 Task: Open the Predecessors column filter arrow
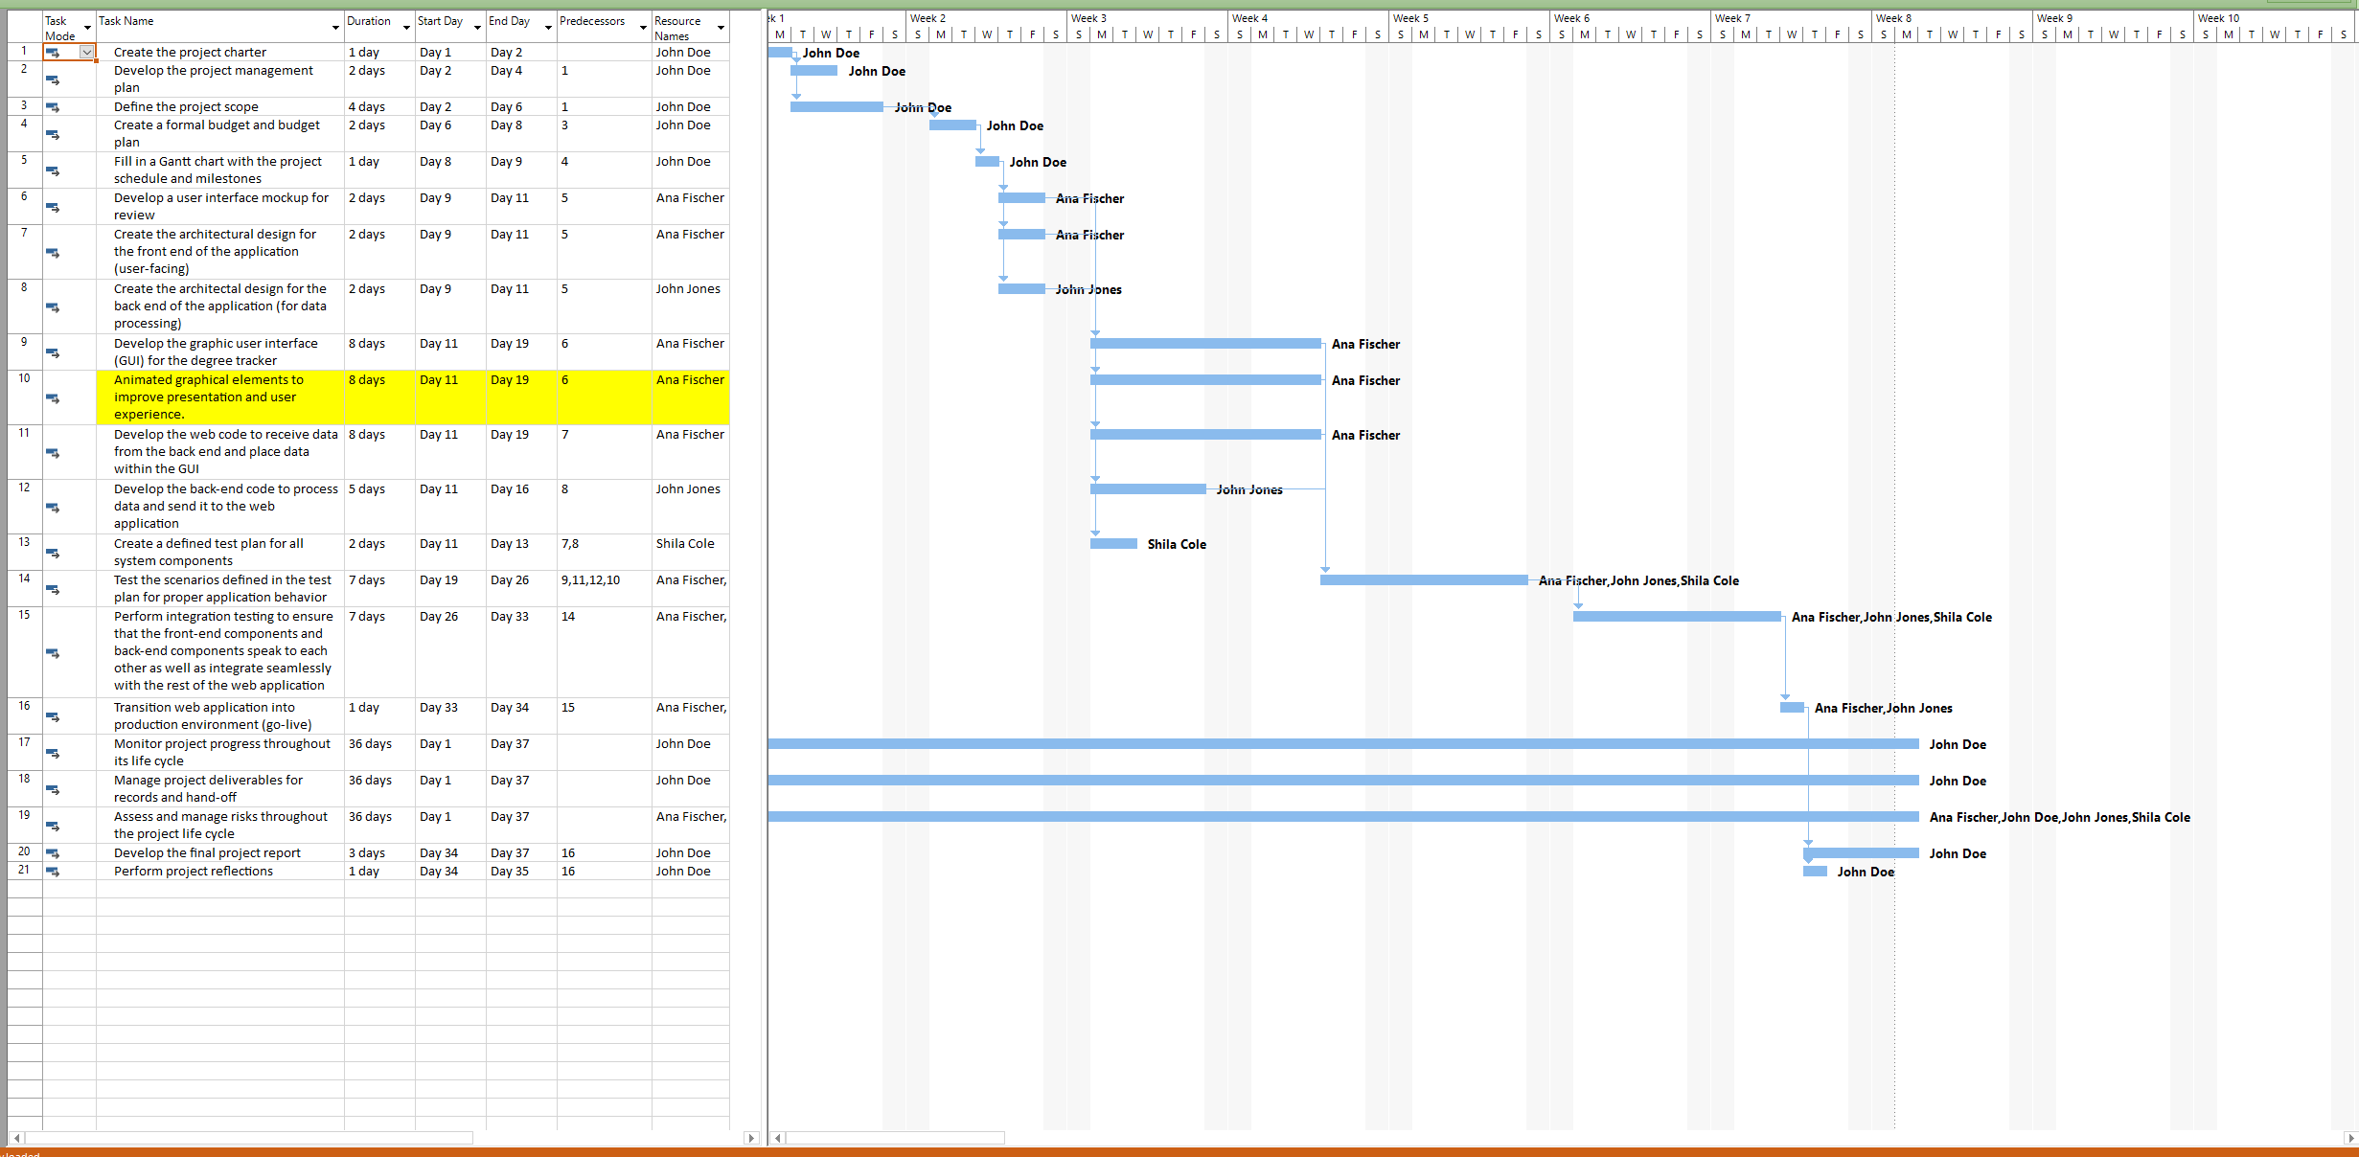(643, 28)
